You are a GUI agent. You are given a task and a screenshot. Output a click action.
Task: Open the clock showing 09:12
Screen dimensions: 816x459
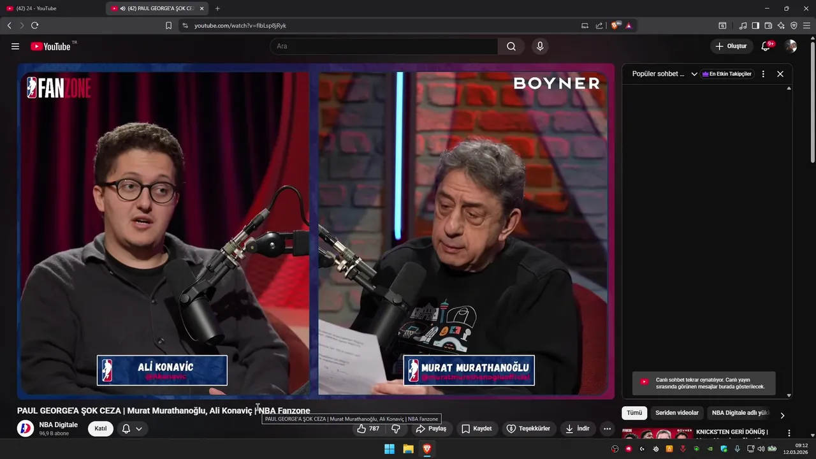[x=796, y=449]
